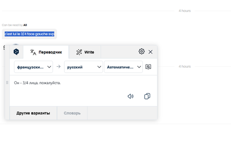231x168 pixels.
Task: Close the DeepL translator popup
Action: [151, 52]
